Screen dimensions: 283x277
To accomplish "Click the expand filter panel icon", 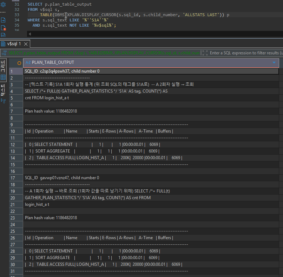I will pyautogui.click(x=205, y=53).
